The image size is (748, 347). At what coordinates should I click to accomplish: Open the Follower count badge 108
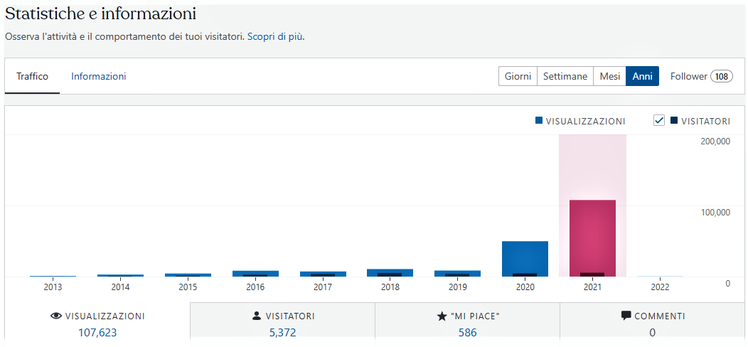(722, 76)
